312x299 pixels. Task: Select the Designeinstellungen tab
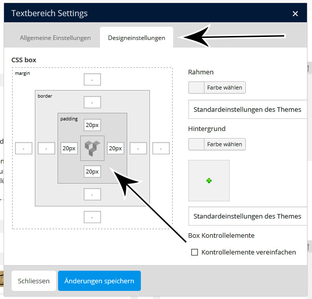click(x=136, y=38)
